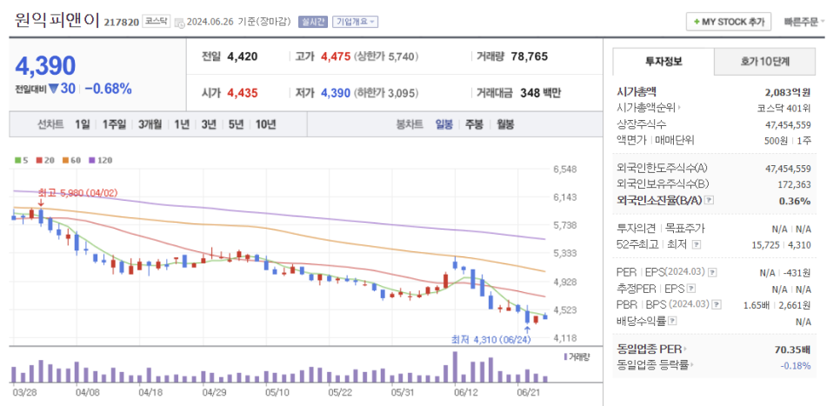This screenshot has height=406, width=840.
Task: Click 하한가 3,095 text
Action: coord(385,93)
